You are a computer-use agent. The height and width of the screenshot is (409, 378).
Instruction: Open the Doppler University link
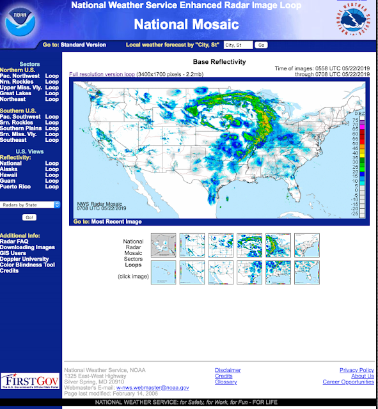click(x=24, y=259)
